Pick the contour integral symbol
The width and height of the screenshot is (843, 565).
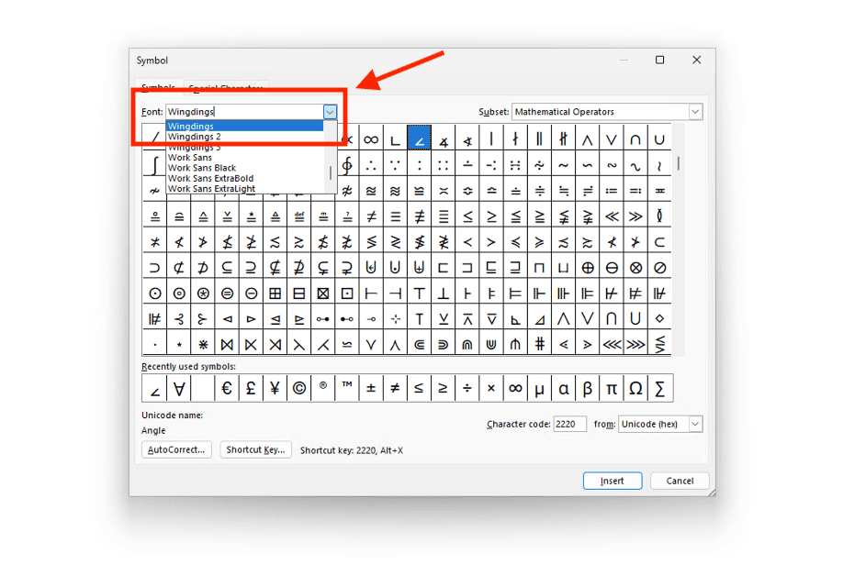[347, 164]
